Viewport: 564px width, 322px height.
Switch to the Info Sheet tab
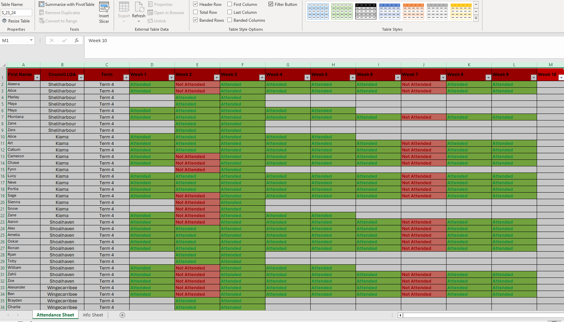[x=93, y=315]
